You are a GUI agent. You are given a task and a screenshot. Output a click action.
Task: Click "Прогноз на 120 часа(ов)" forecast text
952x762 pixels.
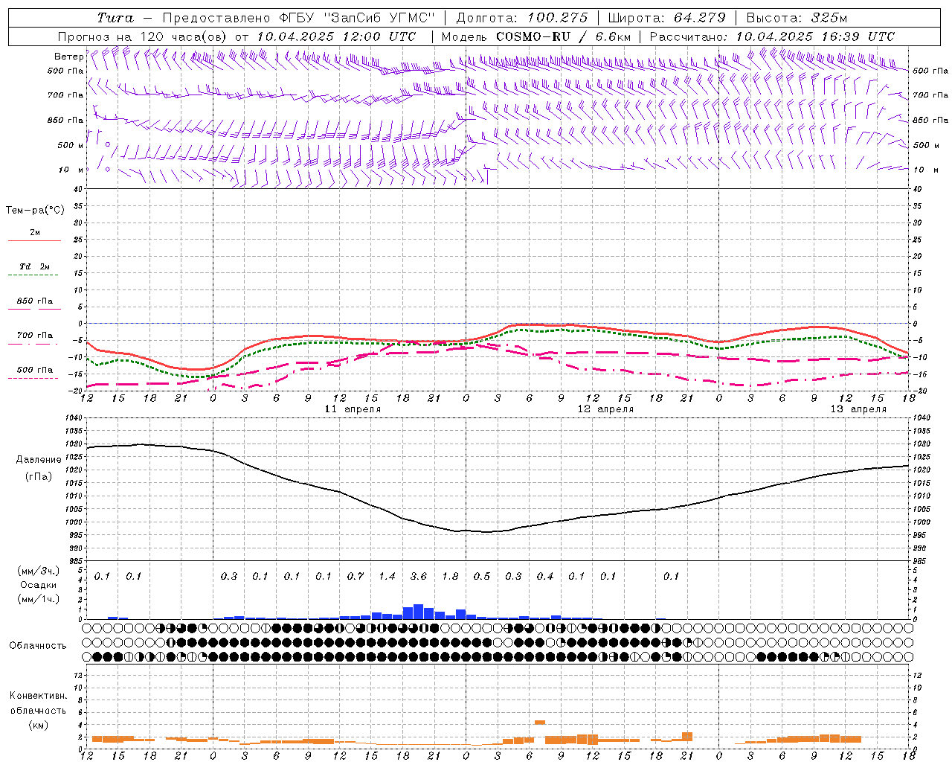pyautogui.click(x=143, y=36)
